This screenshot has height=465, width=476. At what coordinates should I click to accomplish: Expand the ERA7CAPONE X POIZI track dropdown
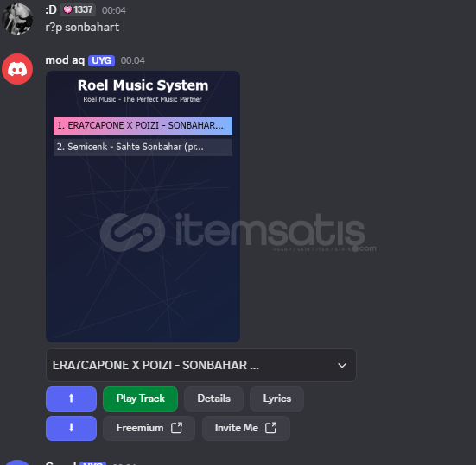point(200,365)
